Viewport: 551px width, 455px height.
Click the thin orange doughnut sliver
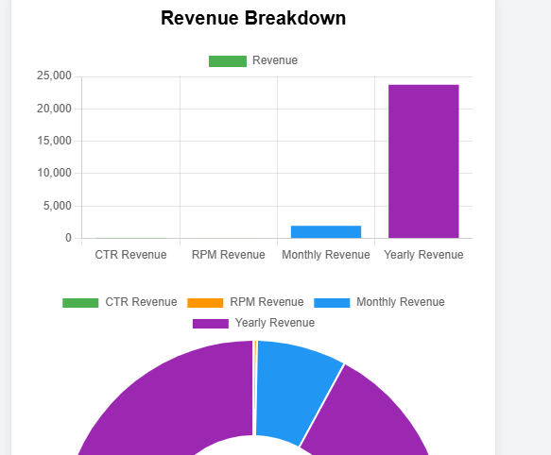255,374
